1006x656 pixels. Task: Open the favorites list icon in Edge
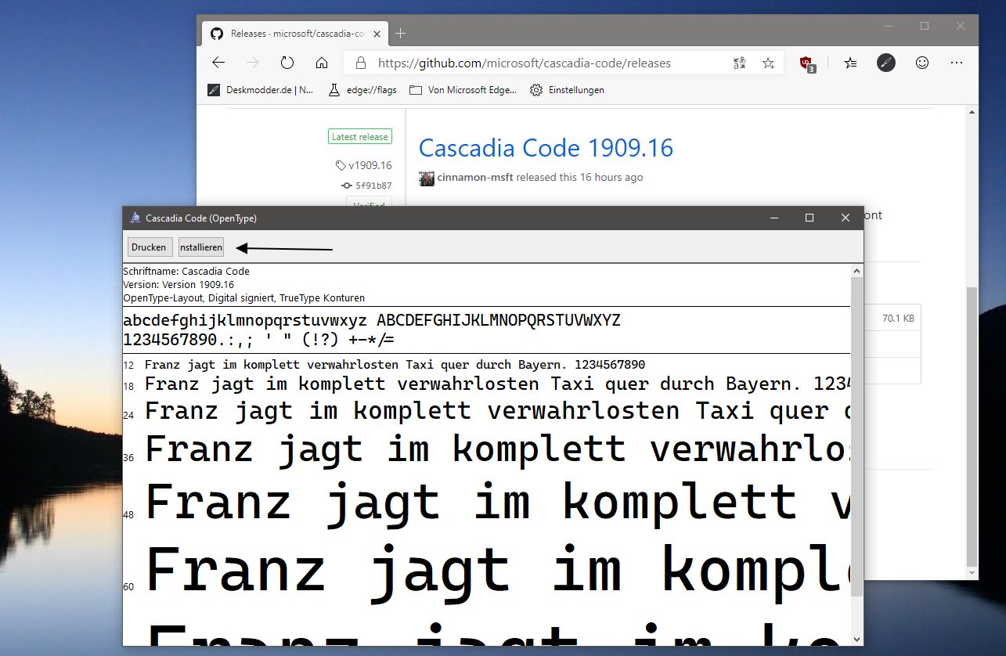[851, 63]
